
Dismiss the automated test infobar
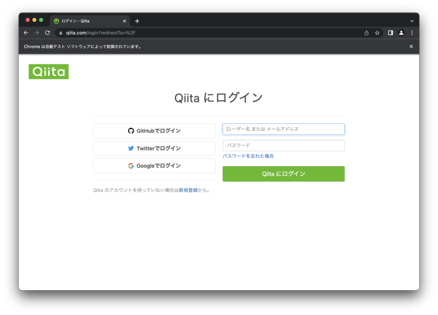pyautogui.click(x=411, y=46)
